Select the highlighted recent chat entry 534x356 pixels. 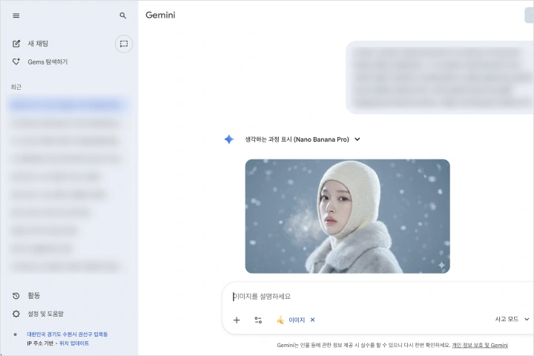[67, 105]
